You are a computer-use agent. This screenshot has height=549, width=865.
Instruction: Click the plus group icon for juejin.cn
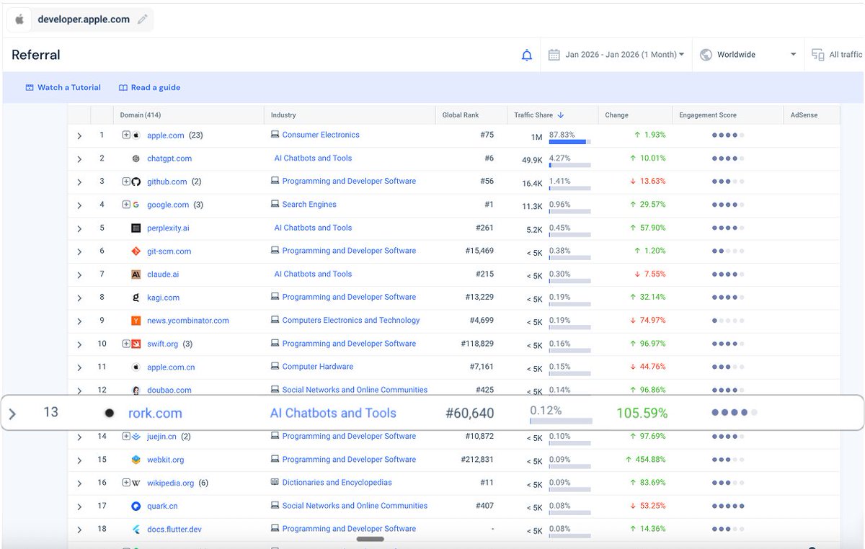pos(125,436)
